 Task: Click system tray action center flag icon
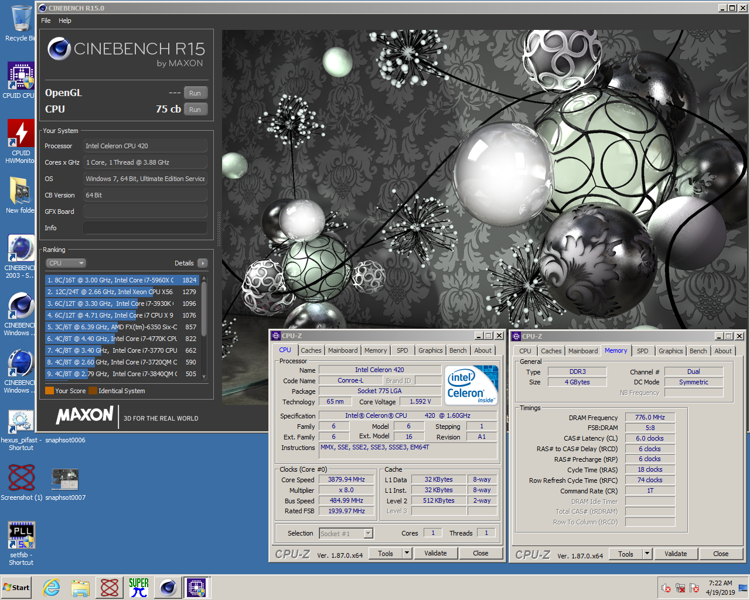point(694,588)
